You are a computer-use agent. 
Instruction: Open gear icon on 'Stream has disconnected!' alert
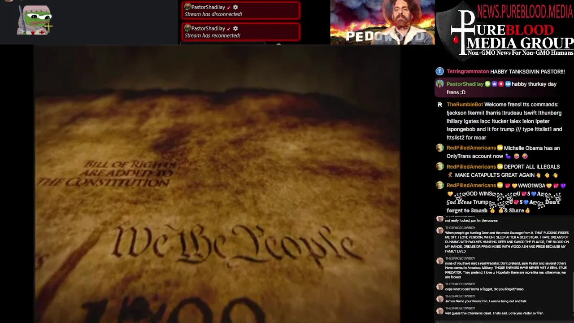click(x=235, y=7)
